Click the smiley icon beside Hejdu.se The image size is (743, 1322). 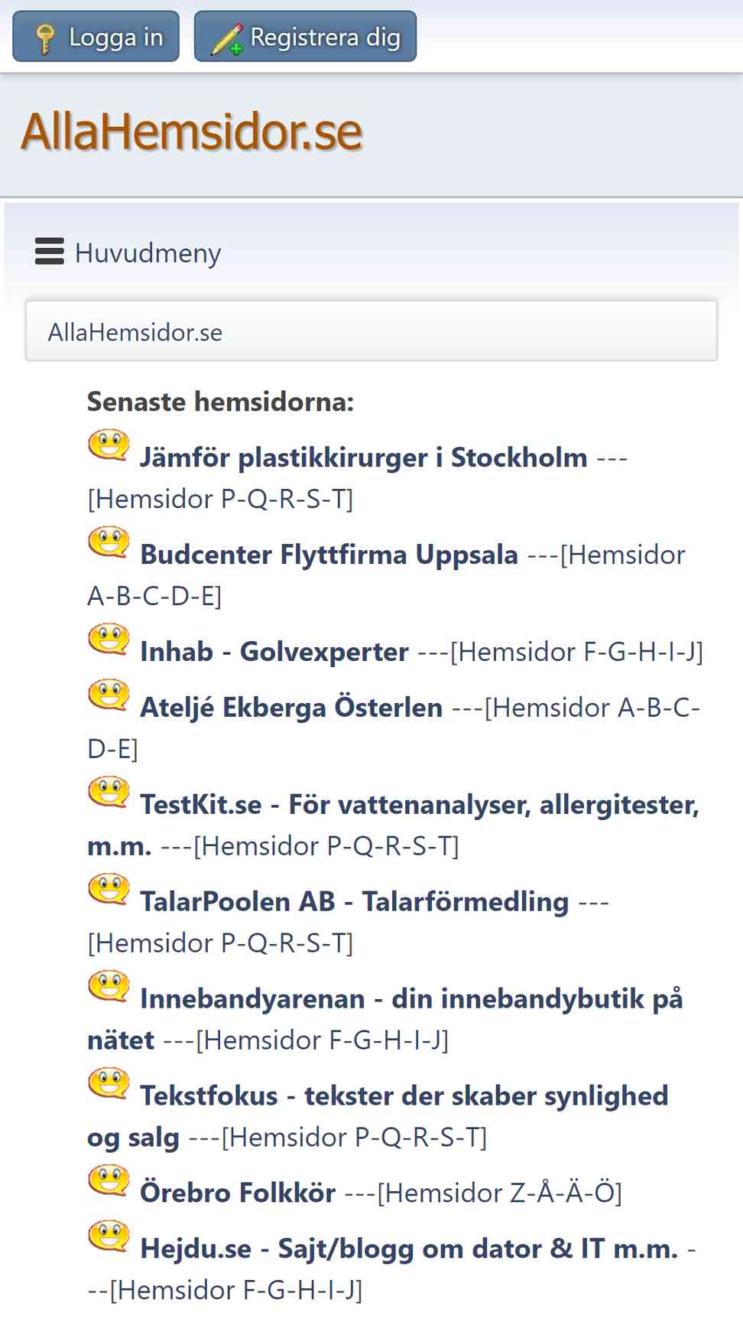(109, 1236)
